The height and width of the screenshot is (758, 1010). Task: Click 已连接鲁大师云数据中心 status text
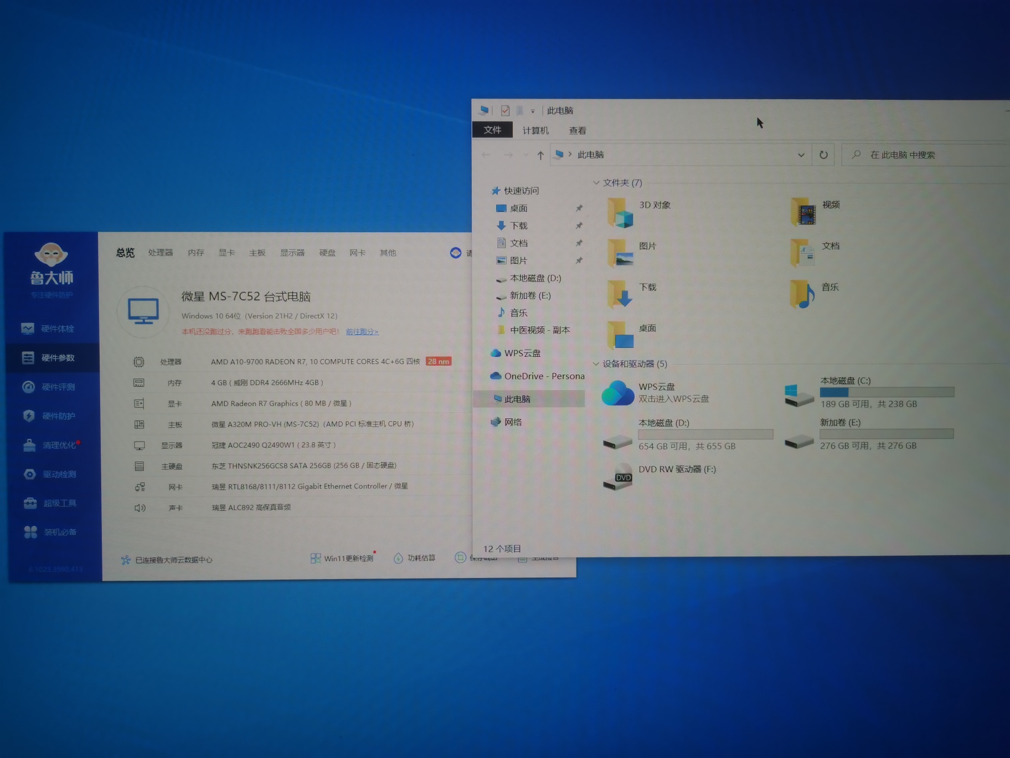point(173,560)
